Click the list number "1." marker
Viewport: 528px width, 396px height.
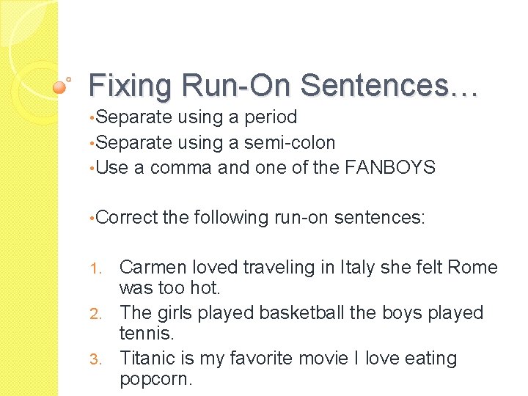[x=106, y=268]
